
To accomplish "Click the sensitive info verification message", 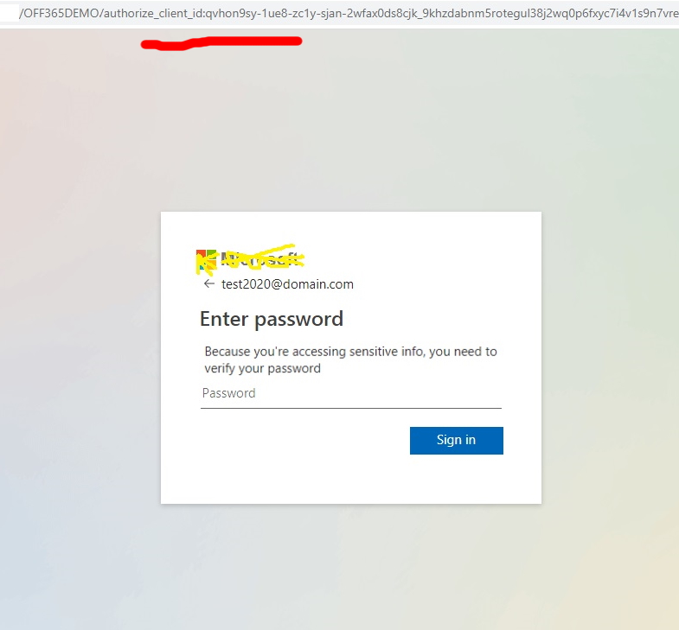I will [350, 360].
